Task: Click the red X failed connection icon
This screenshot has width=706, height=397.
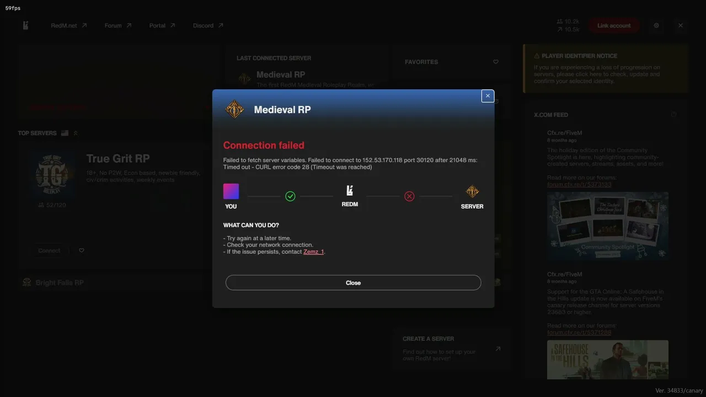Action: tap(409, 196)
